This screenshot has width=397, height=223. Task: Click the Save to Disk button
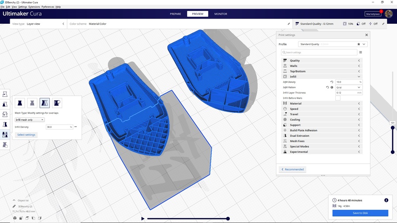[x=360, y=213]
